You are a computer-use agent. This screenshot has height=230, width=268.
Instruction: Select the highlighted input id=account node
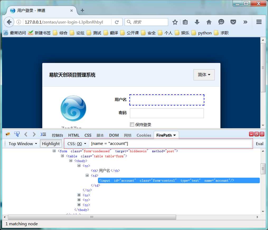click(x=179, y=180)
